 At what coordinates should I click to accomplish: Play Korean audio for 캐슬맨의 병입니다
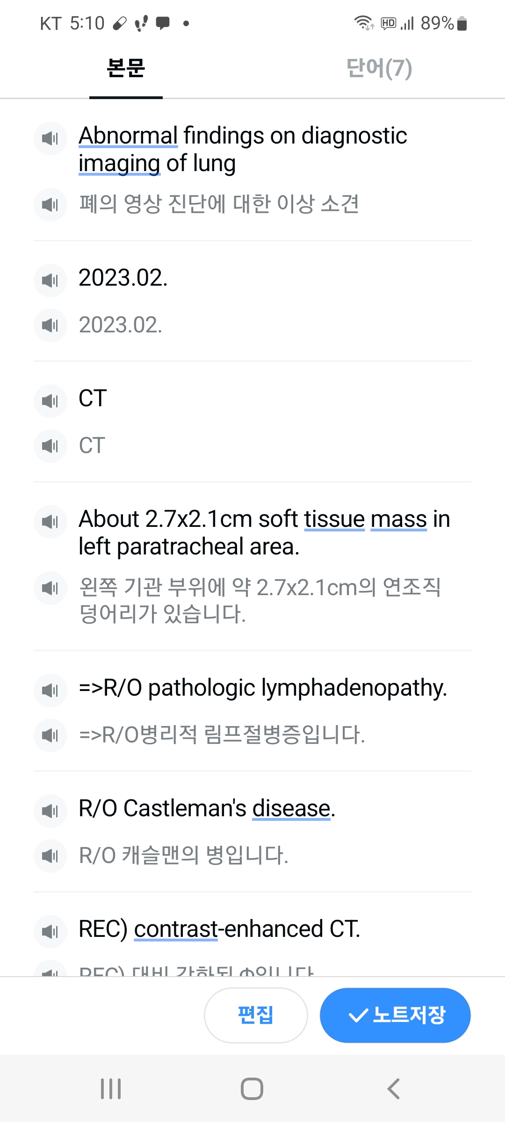[50, 856]
